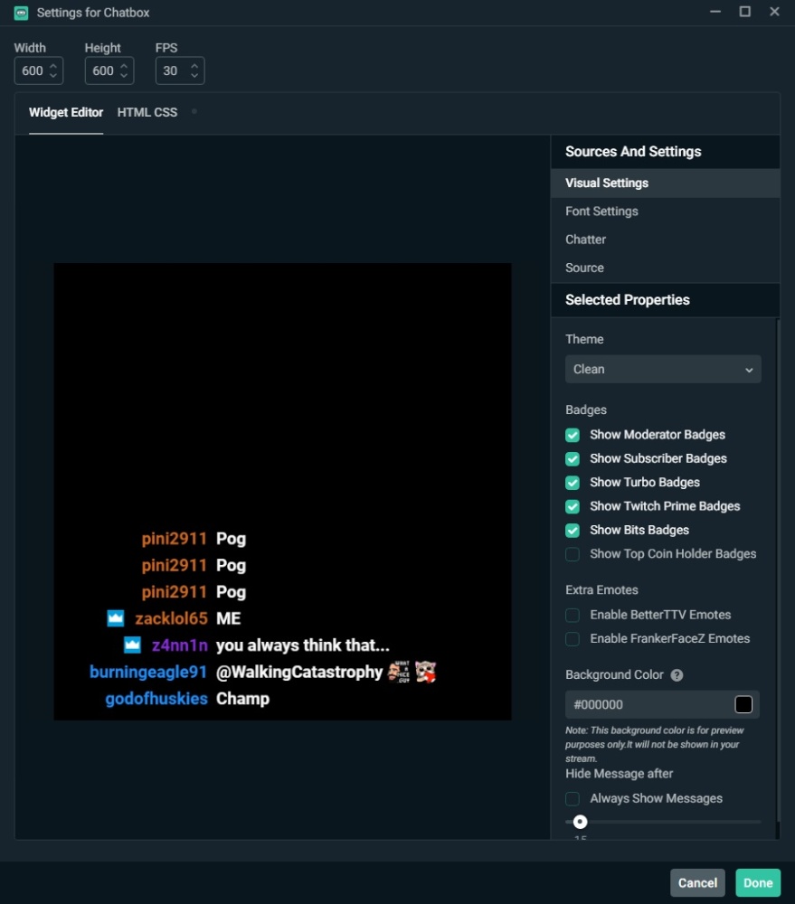Click the crown badge next to z4nn1n

pos(132,645)
